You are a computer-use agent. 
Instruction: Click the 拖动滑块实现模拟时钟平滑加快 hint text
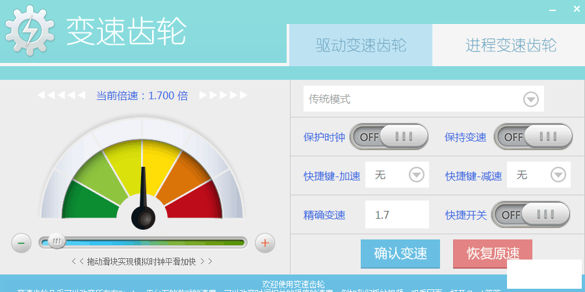coord(142,262)
